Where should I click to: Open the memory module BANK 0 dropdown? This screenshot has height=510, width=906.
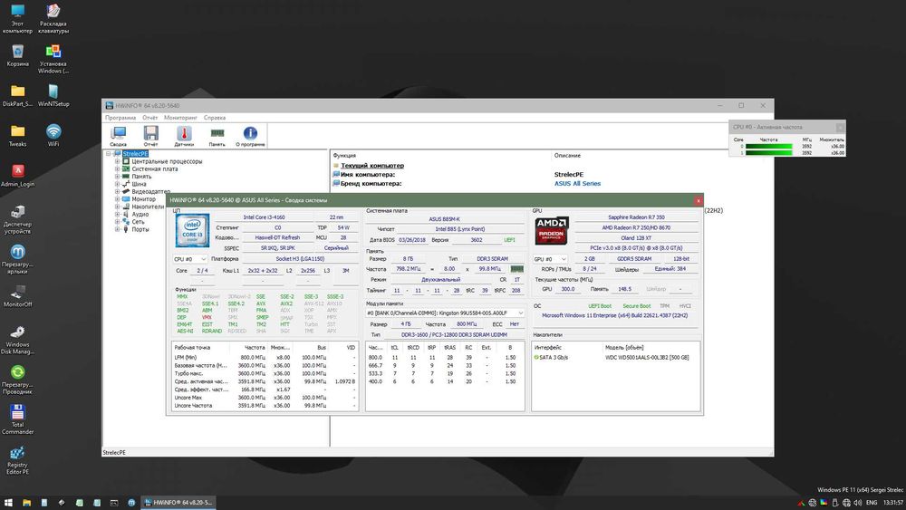[445, 313]
